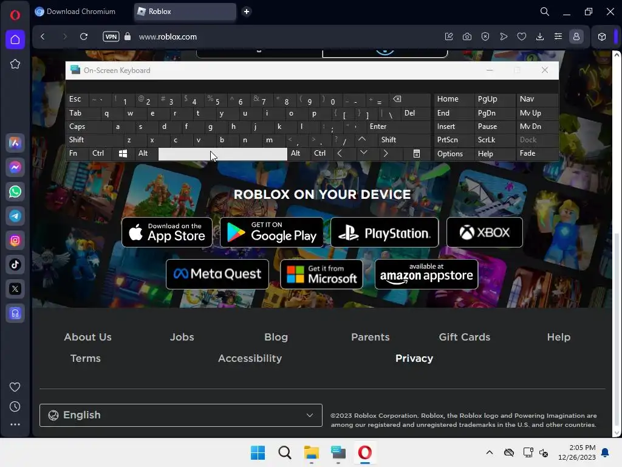The image size is (622, 467).
Task: Open Windows Start menu
Action: click(x=258, y=452)
